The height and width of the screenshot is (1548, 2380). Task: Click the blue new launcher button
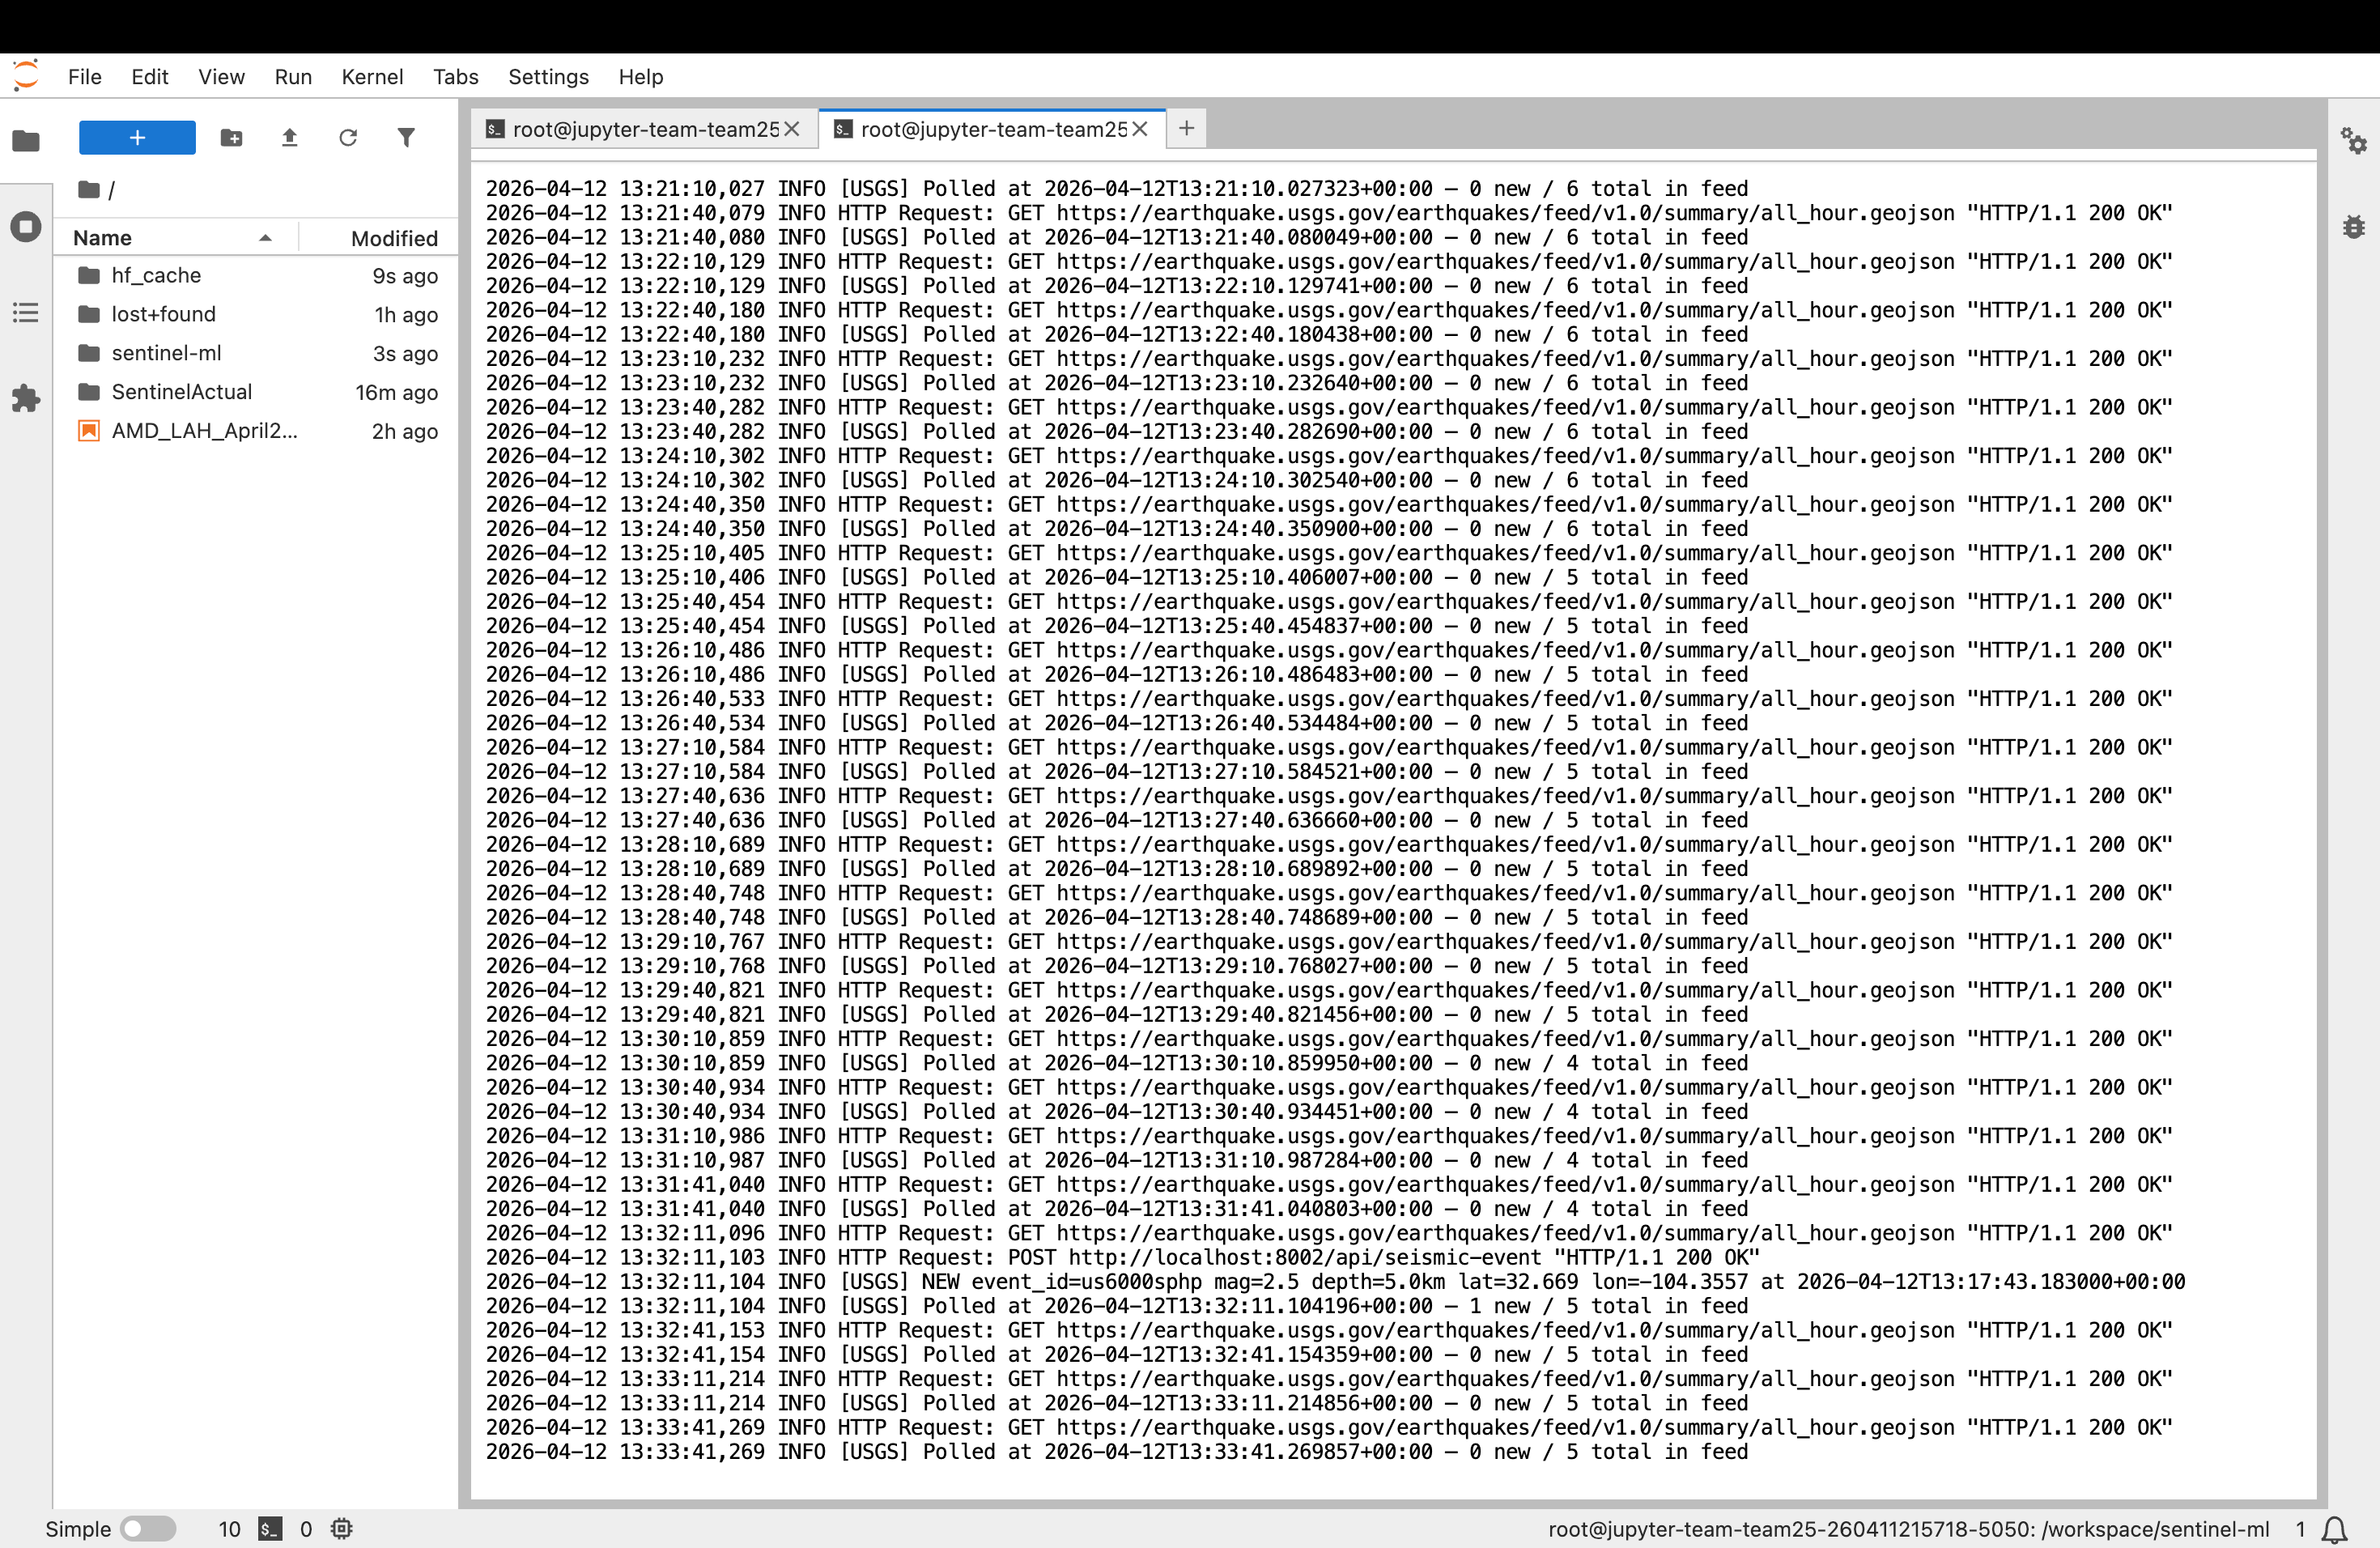tap(137, 138)
